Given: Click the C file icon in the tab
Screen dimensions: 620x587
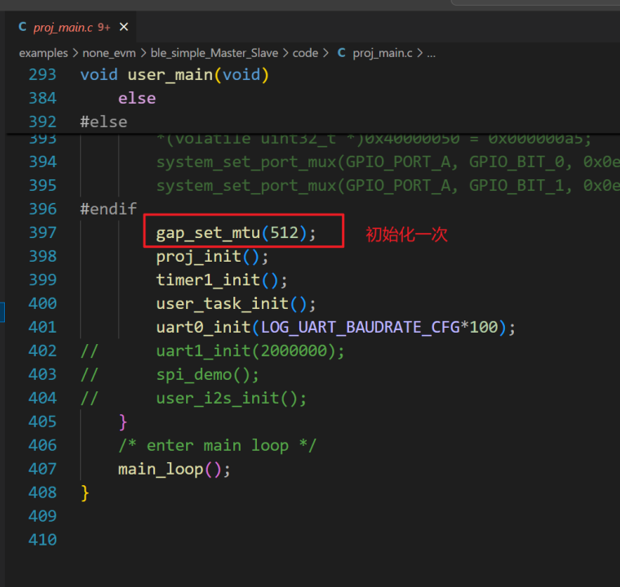Looking at the screenshot, I should (23, 27).
